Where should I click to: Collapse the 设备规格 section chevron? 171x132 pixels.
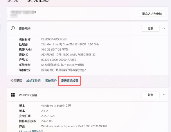pos(164,28)
